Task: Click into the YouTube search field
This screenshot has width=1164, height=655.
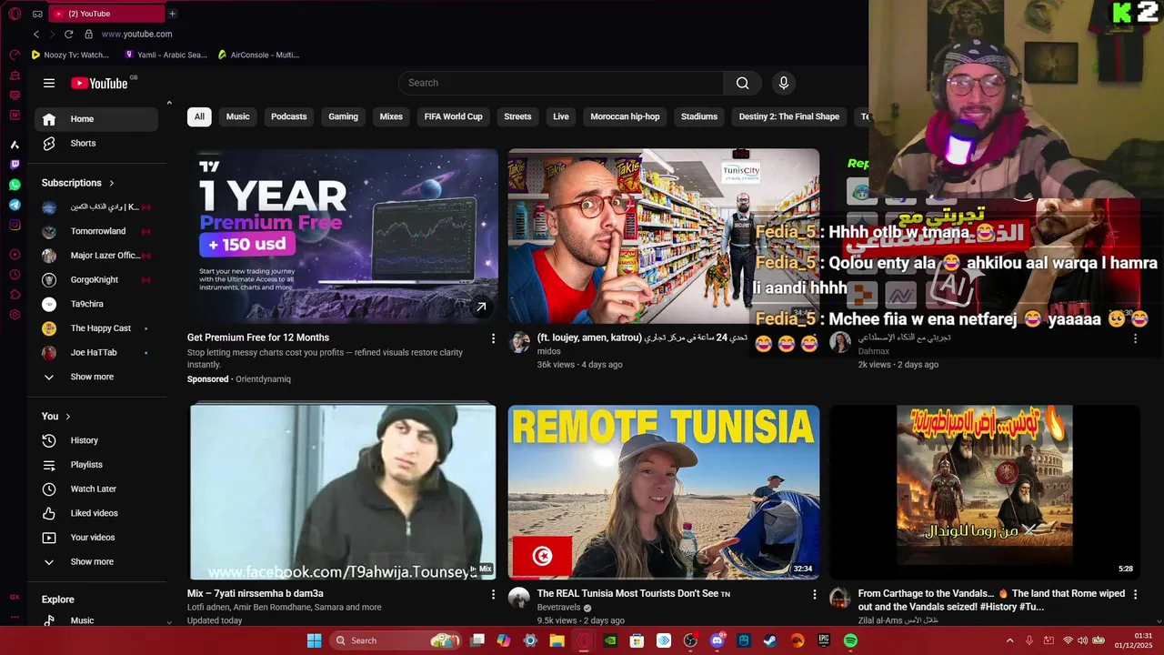Action: coord(561,83)
